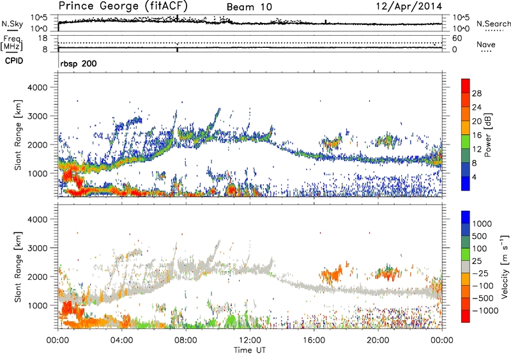Click the 'Nave' legend label
The height and width of the screenshot is (354, 511).
(x=486, y=44)
